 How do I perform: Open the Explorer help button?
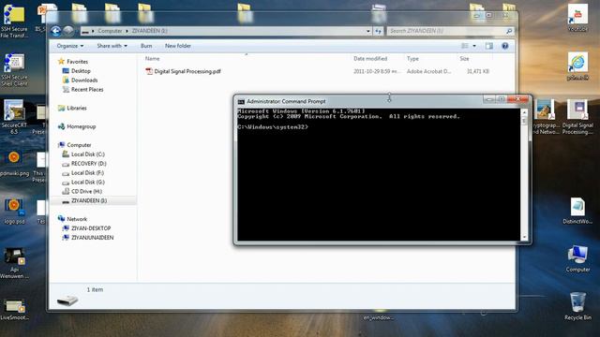[505, 46]
